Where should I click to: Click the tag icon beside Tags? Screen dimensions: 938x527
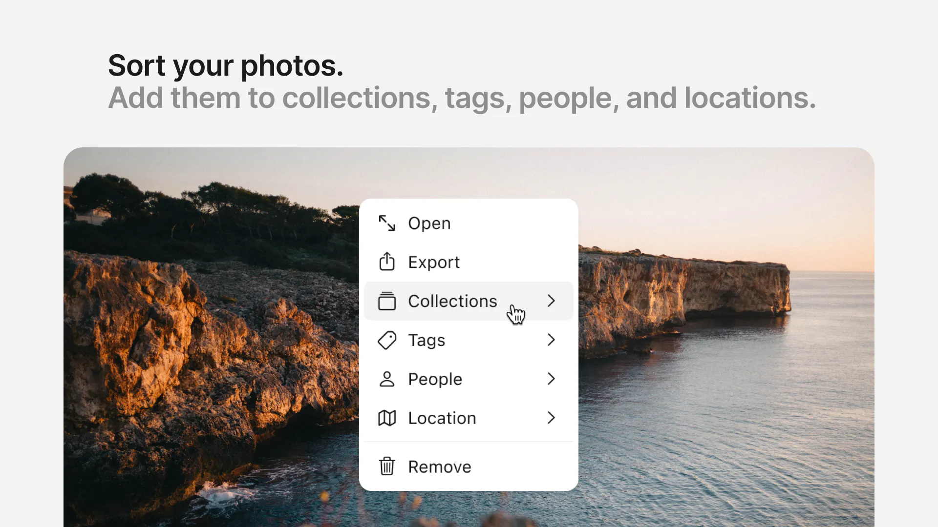(x=387, y=340)
